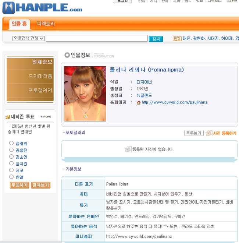Image resolution: width=239 pixels, height=243 pixels.
Task: Switch to the 디렉토리 tab
Action: tap(46, 24)
